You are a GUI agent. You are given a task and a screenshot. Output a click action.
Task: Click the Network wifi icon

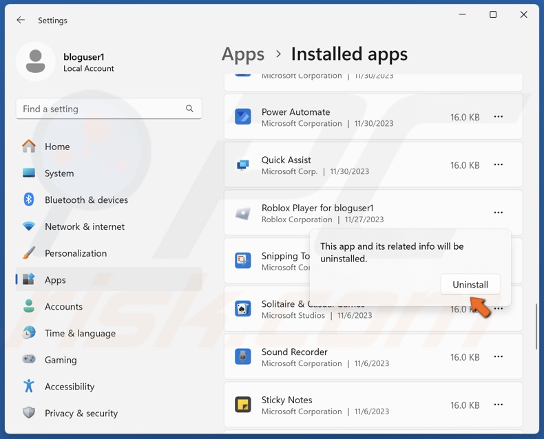[x=29, y=226]
